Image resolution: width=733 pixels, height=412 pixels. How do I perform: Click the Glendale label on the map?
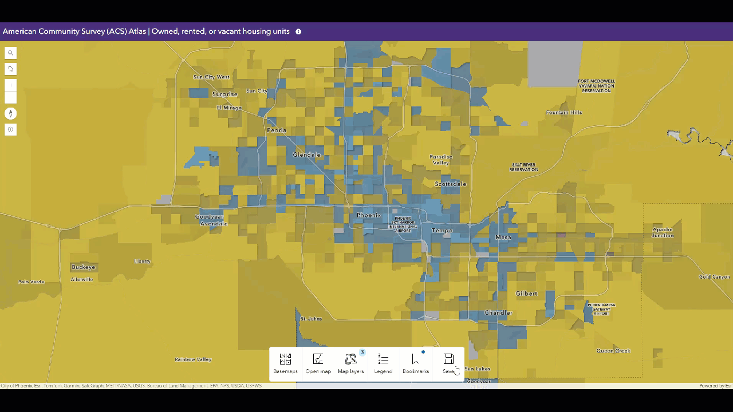(306, 155)
